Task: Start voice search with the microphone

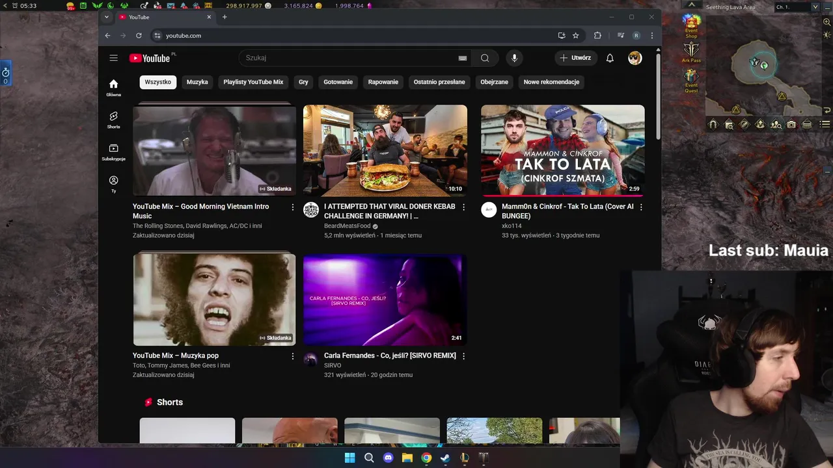Action: pos(514,58)
